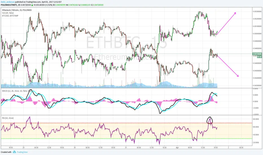
Task: Click the high value 0.04742183
Action: 73,5
